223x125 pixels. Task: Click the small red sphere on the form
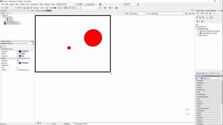tap(69, 48)
